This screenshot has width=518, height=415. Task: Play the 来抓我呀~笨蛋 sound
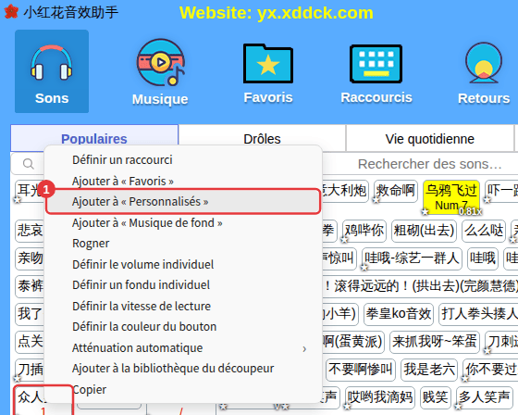tap(434, 342)
